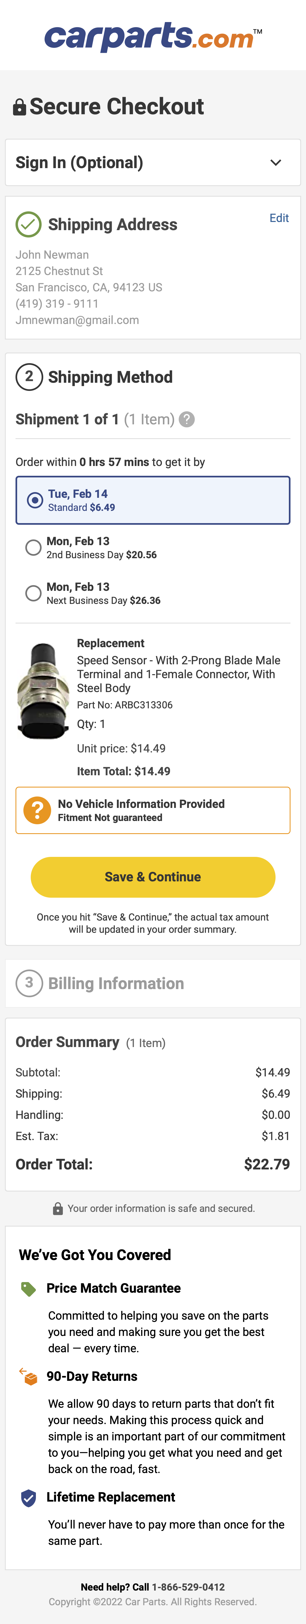Call the 1-866-529-0412 help number
This screenshot has height=1624, width=306.
pos(188,1587)
